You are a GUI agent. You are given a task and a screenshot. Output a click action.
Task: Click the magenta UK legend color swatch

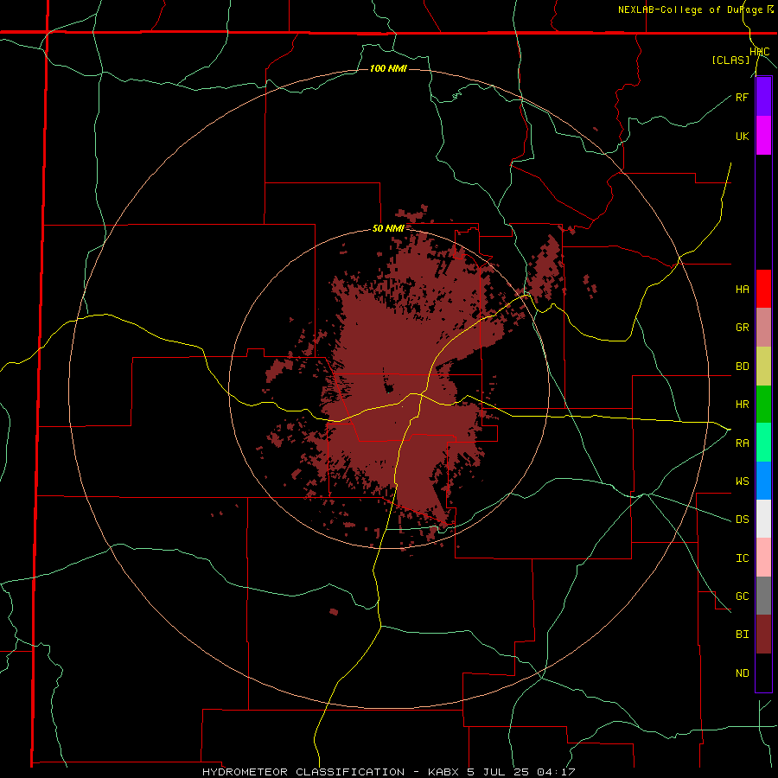[763, 136]
